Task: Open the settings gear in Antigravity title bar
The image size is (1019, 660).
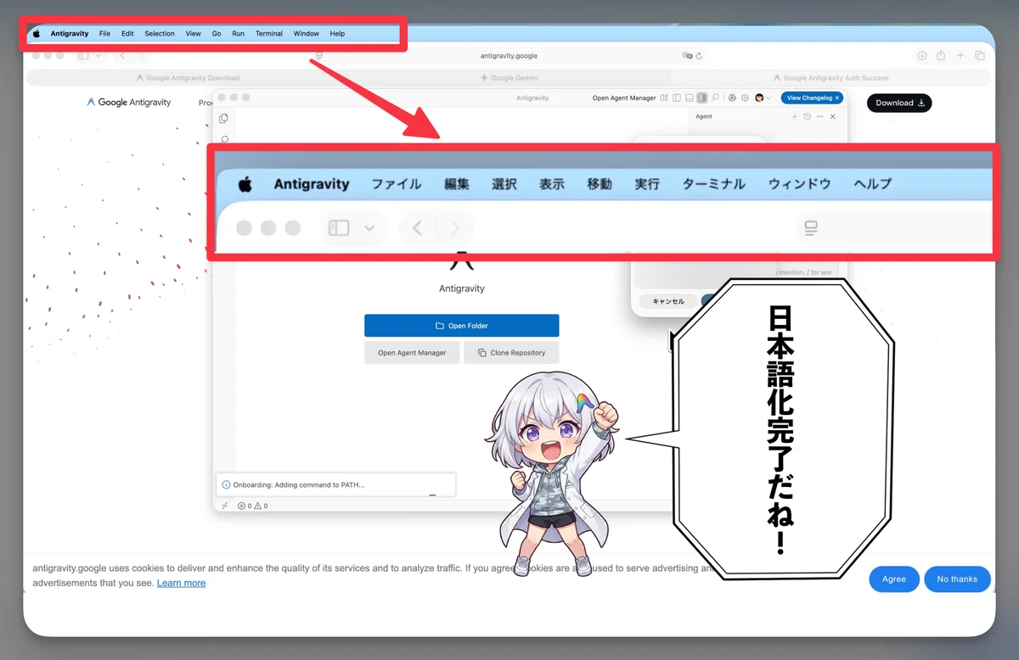Action: [x=745, y=98]
